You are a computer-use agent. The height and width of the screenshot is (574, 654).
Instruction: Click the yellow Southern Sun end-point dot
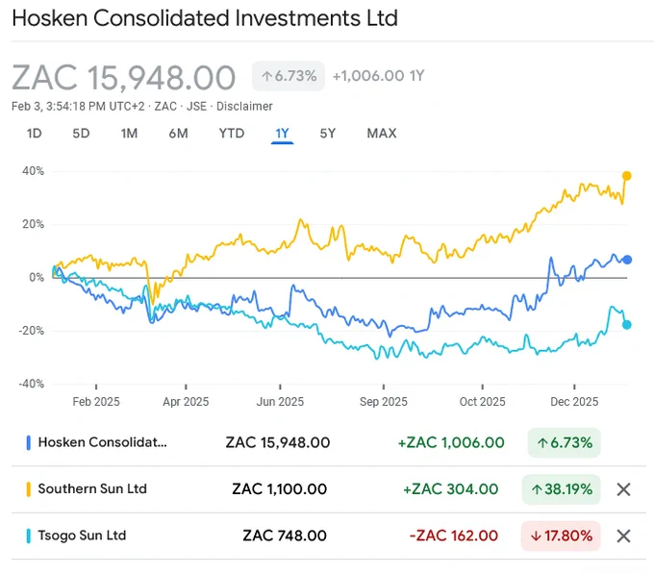(x=626, y=176)
